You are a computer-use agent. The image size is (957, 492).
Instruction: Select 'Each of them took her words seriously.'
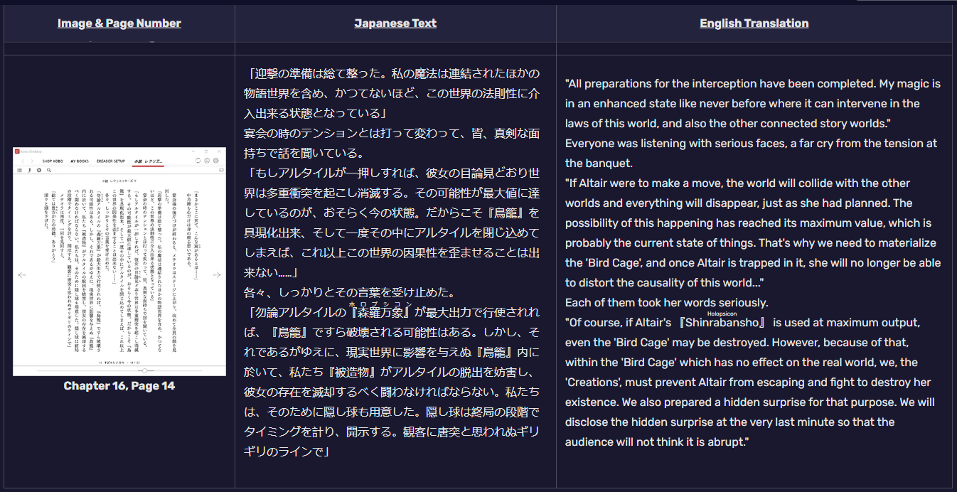click(x=667, y=302)
